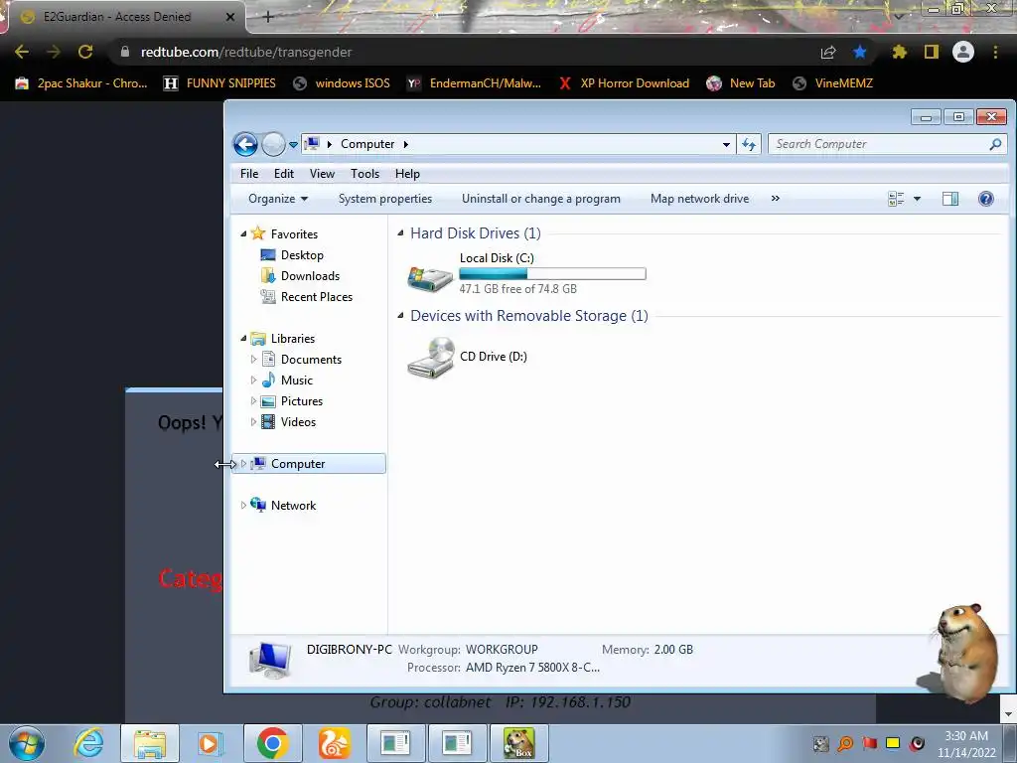The image size is (1017, 763).
Task: Launch Internet Explorer from the taskbar
Action: (x=88, y=743)
